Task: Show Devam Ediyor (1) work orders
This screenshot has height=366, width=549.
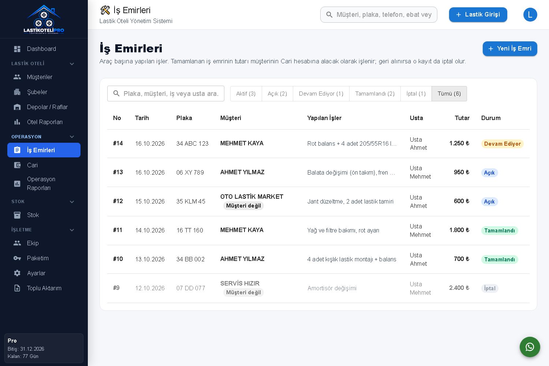Action: (x=321, y=94)
